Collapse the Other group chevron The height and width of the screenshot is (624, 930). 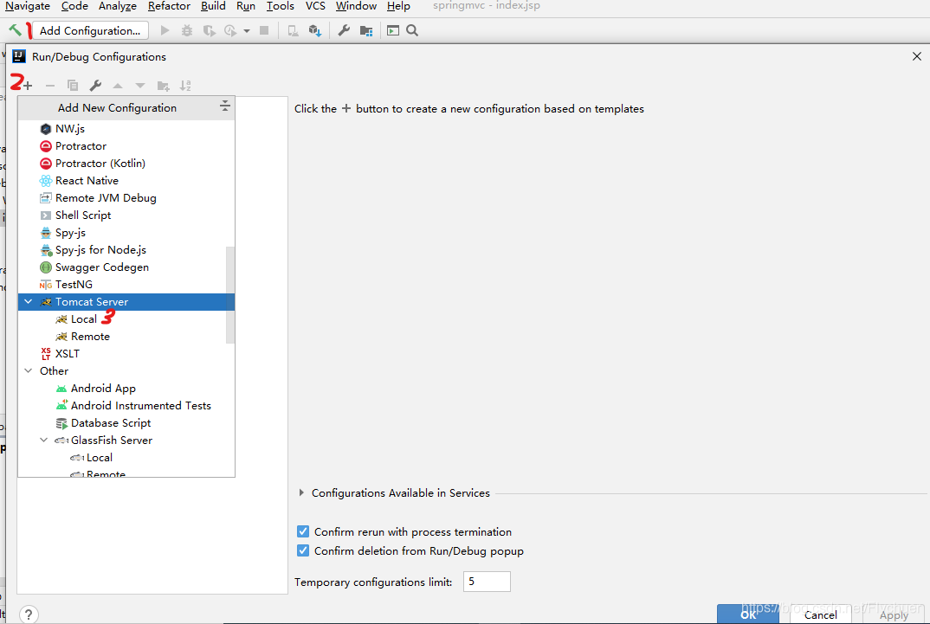pyautogui.click(x=28, y=371)
